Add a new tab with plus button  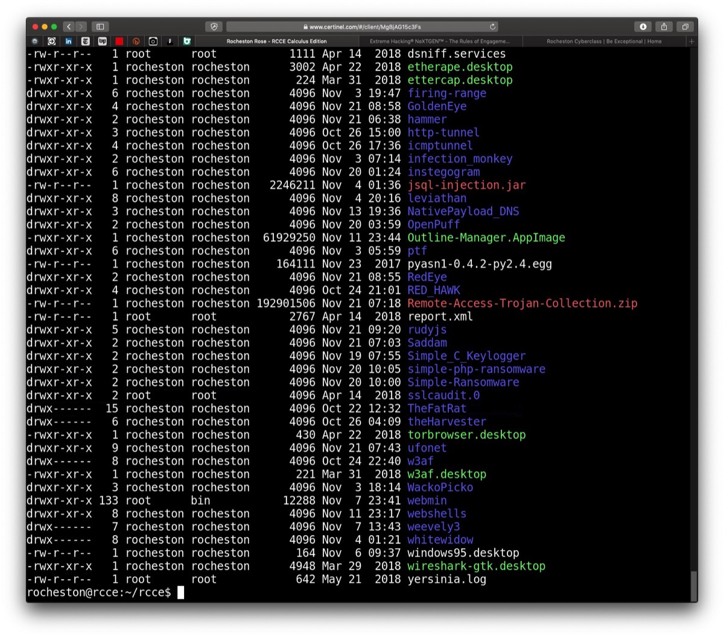coord(691,41)
